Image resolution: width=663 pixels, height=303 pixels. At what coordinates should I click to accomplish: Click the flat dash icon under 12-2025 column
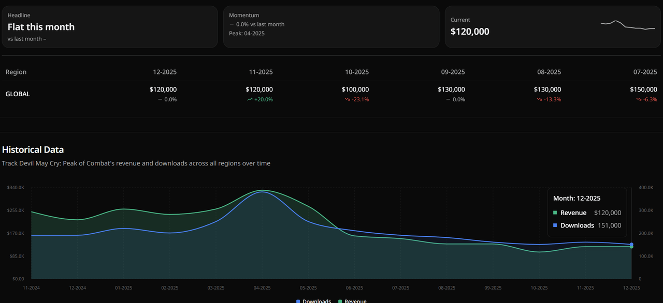[160, 99]
